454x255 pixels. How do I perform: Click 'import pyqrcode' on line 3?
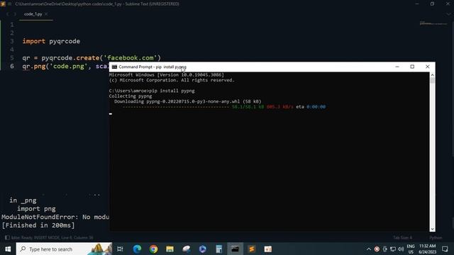click(x=51, y=41)
